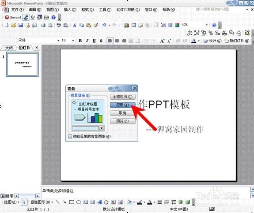Open the background fill color dropdown
This screenshot has height=213, width=254.
tap(102, 128)
